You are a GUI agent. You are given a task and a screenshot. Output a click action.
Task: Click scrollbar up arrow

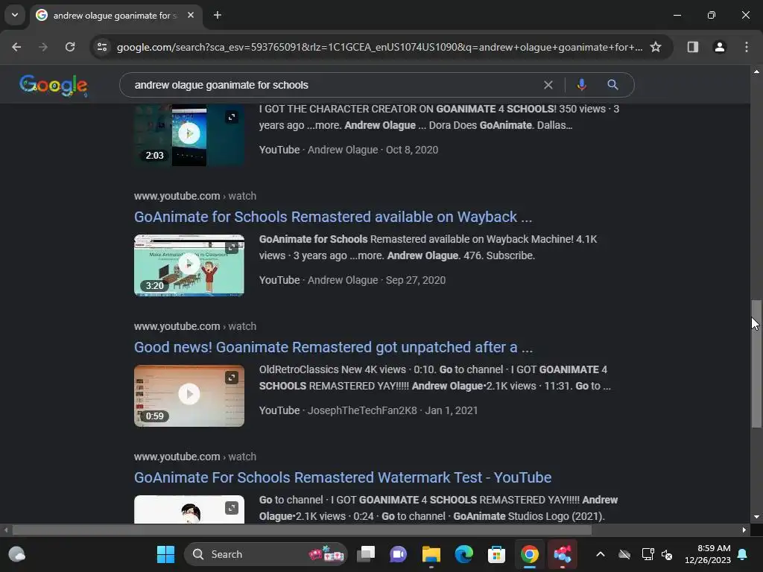pyautogui.click(x=756, y=71)
